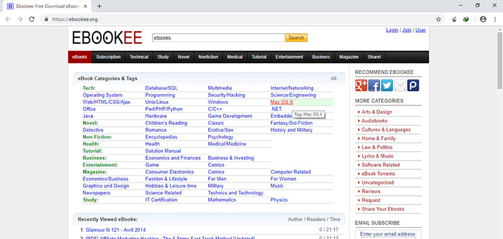Open Fantasy/Sci-Fiction category link
Image resolution: width=503 pixels, height=239 pixels.
point(291,123)
